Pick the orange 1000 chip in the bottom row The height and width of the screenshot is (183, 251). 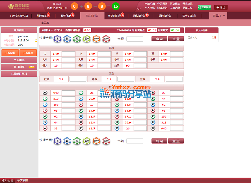click(x=96, y=141)
